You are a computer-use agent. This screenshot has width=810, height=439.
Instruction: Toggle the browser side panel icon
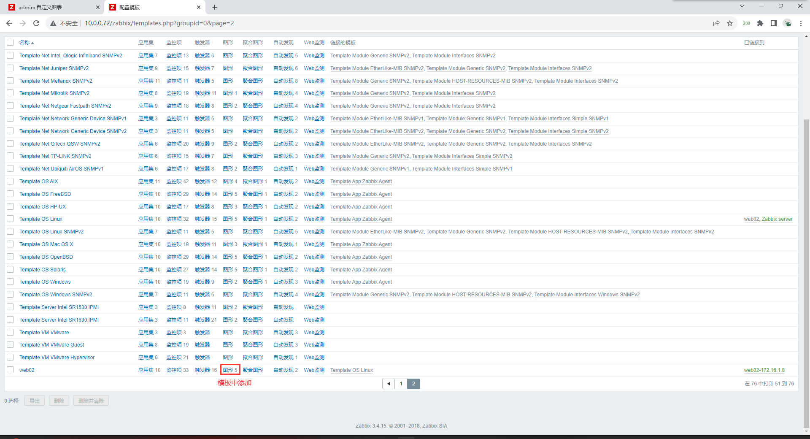[774, 23]
